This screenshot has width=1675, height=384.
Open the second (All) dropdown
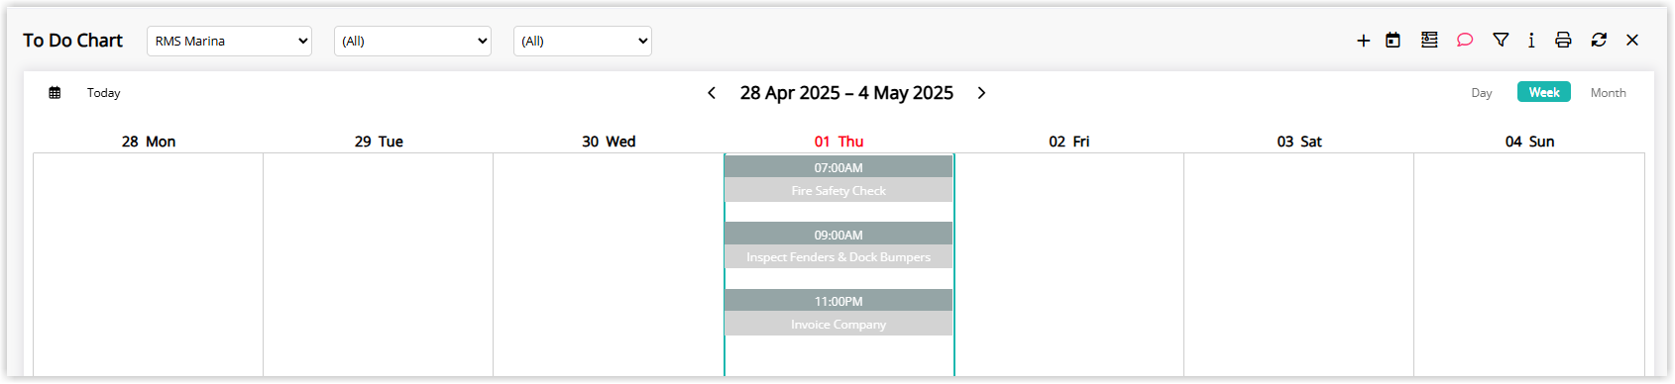pos(412,41)
